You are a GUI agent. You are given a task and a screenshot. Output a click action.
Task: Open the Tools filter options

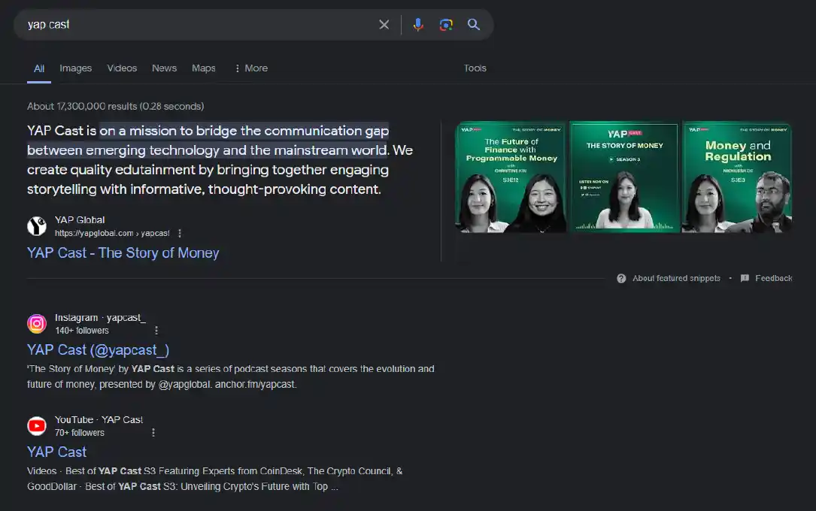click(x=475, y=68)
